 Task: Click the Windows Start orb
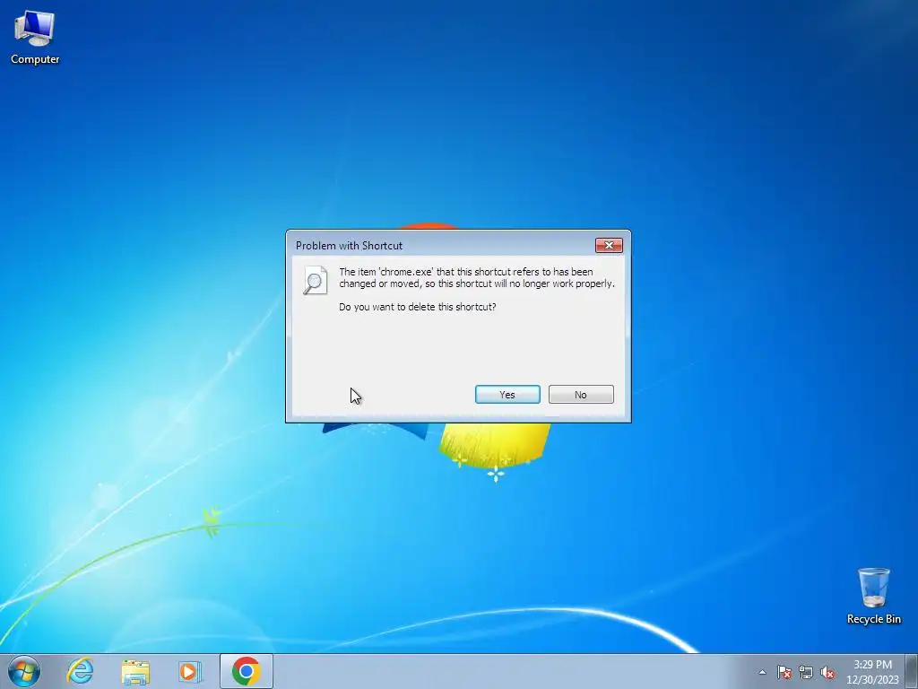(24, 671)
